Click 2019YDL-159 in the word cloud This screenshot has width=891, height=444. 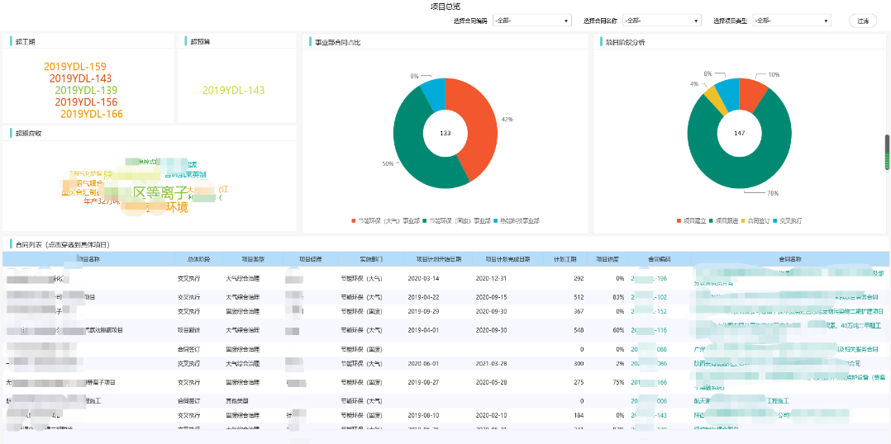75,66
